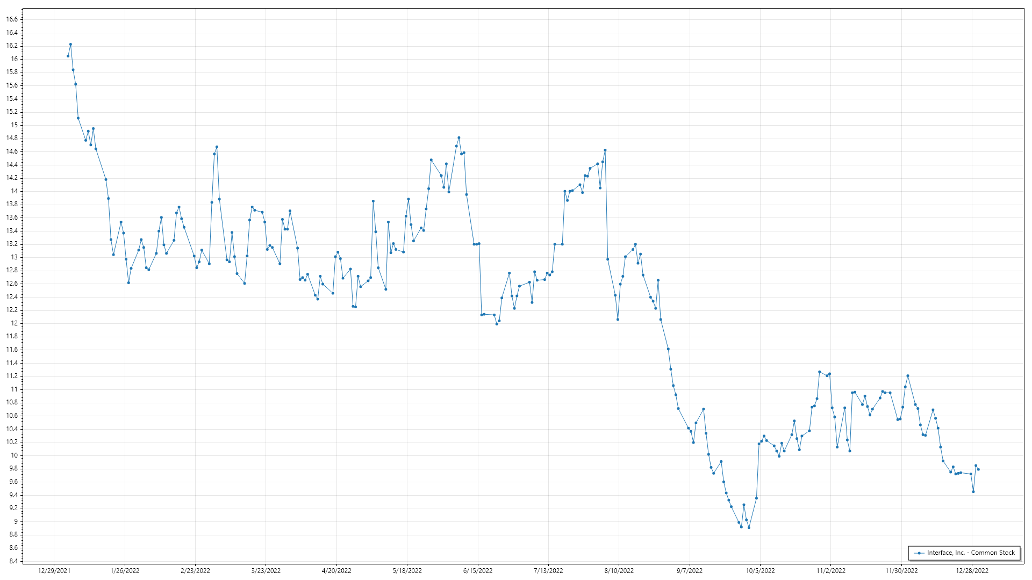The height and width of the screenshot is (580, 1032).
Task: Select the 7/13/2022 date tick label
Action: [x=548, y=571]
